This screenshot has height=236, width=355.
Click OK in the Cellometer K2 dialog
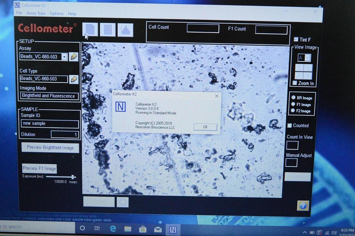tap(205, 127)
